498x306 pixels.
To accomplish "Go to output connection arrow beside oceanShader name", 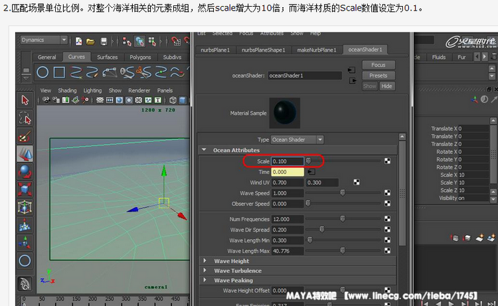I will tap(353, 80).
